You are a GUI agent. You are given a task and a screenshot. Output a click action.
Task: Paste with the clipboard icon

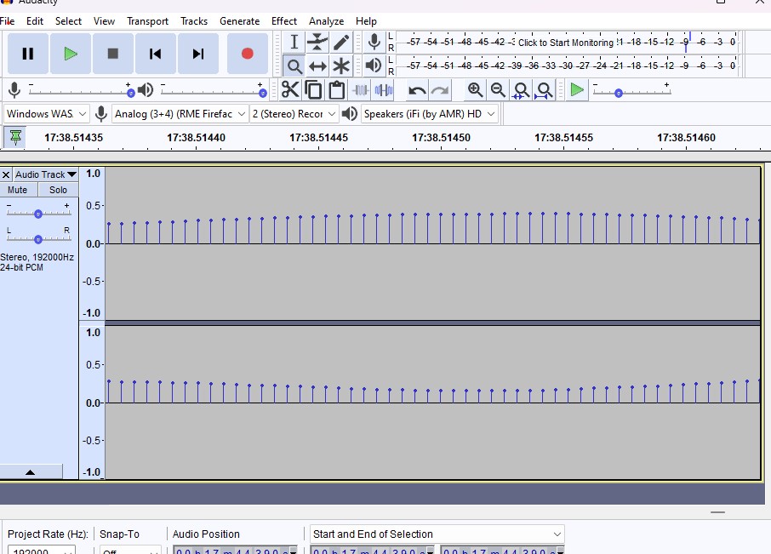[337, 90]
